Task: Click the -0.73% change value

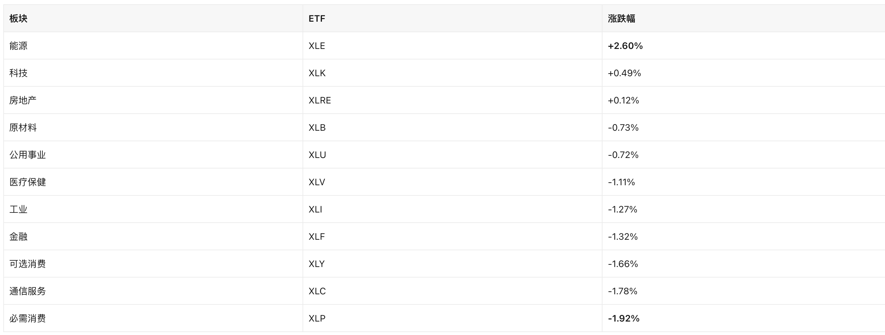Action: pyautogui.click(x=623, y=127)
